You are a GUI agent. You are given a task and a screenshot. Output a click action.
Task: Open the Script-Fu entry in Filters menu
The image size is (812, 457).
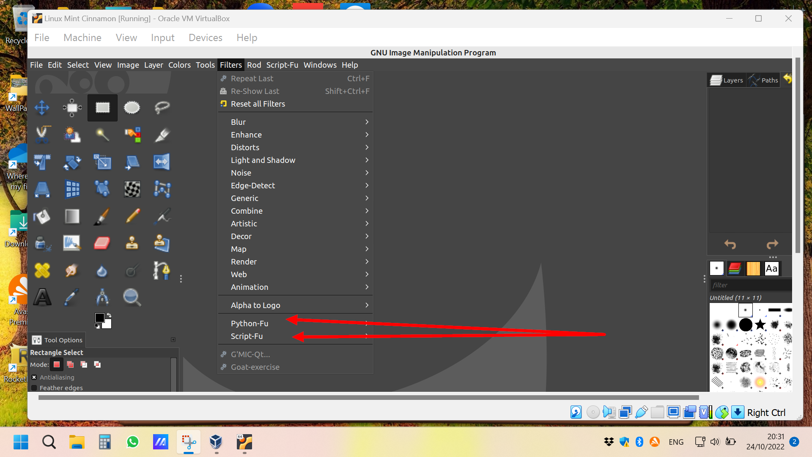point(295,336)
